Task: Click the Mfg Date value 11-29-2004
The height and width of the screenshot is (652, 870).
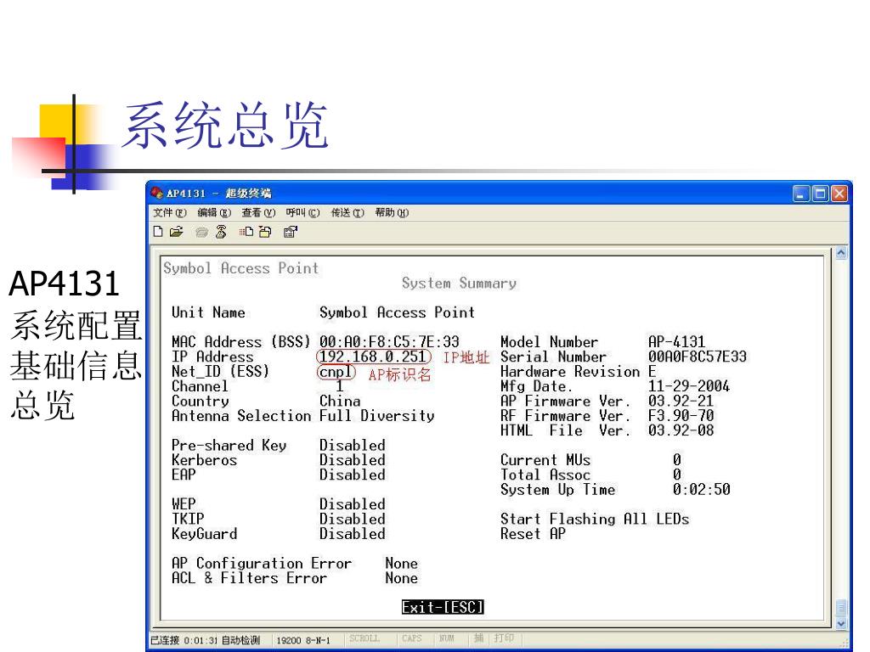Action: click(x=689, y=386)
